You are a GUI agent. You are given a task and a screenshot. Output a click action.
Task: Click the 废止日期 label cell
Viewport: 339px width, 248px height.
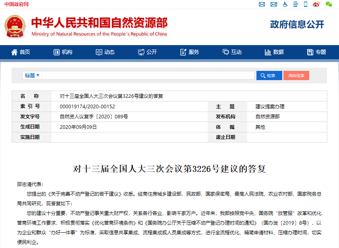[227, 137]
